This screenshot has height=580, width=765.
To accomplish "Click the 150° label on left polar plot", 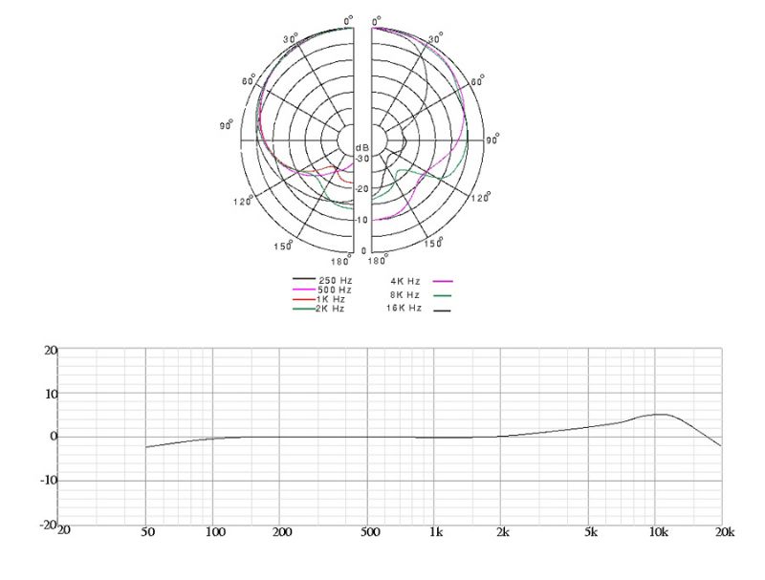I will [x=282, y=246].
